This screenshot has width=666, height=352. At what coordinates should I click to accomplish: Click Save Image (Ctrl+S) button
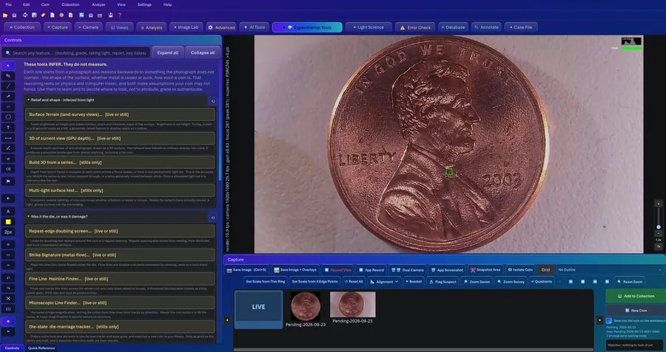[x=246, y=270]
